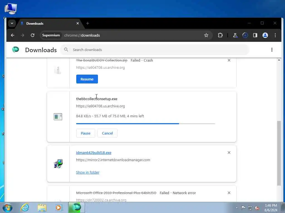Click the Failed - Crash status text

[142, 60]
